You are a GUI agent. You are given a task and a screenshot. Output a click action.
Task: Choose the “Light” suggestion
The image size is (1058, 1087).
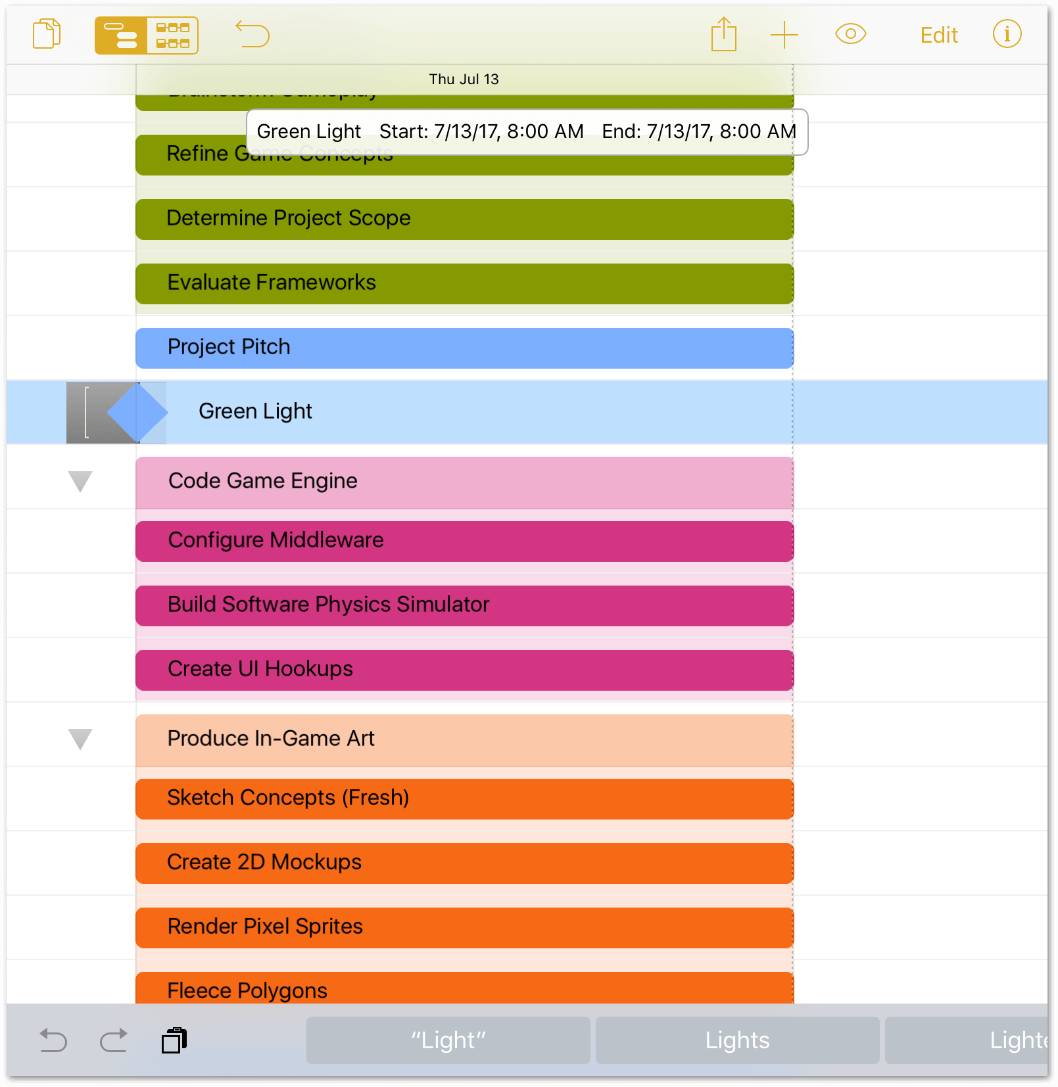[x=448, y=1040]
